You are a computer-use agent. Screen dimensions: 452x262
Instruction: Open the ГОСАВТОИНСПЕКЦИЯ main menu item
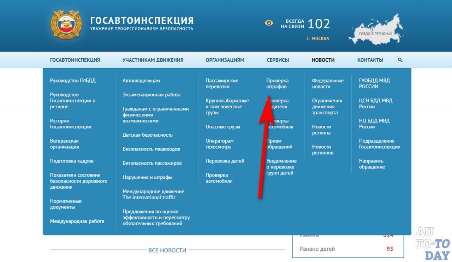tap(75, 60)
